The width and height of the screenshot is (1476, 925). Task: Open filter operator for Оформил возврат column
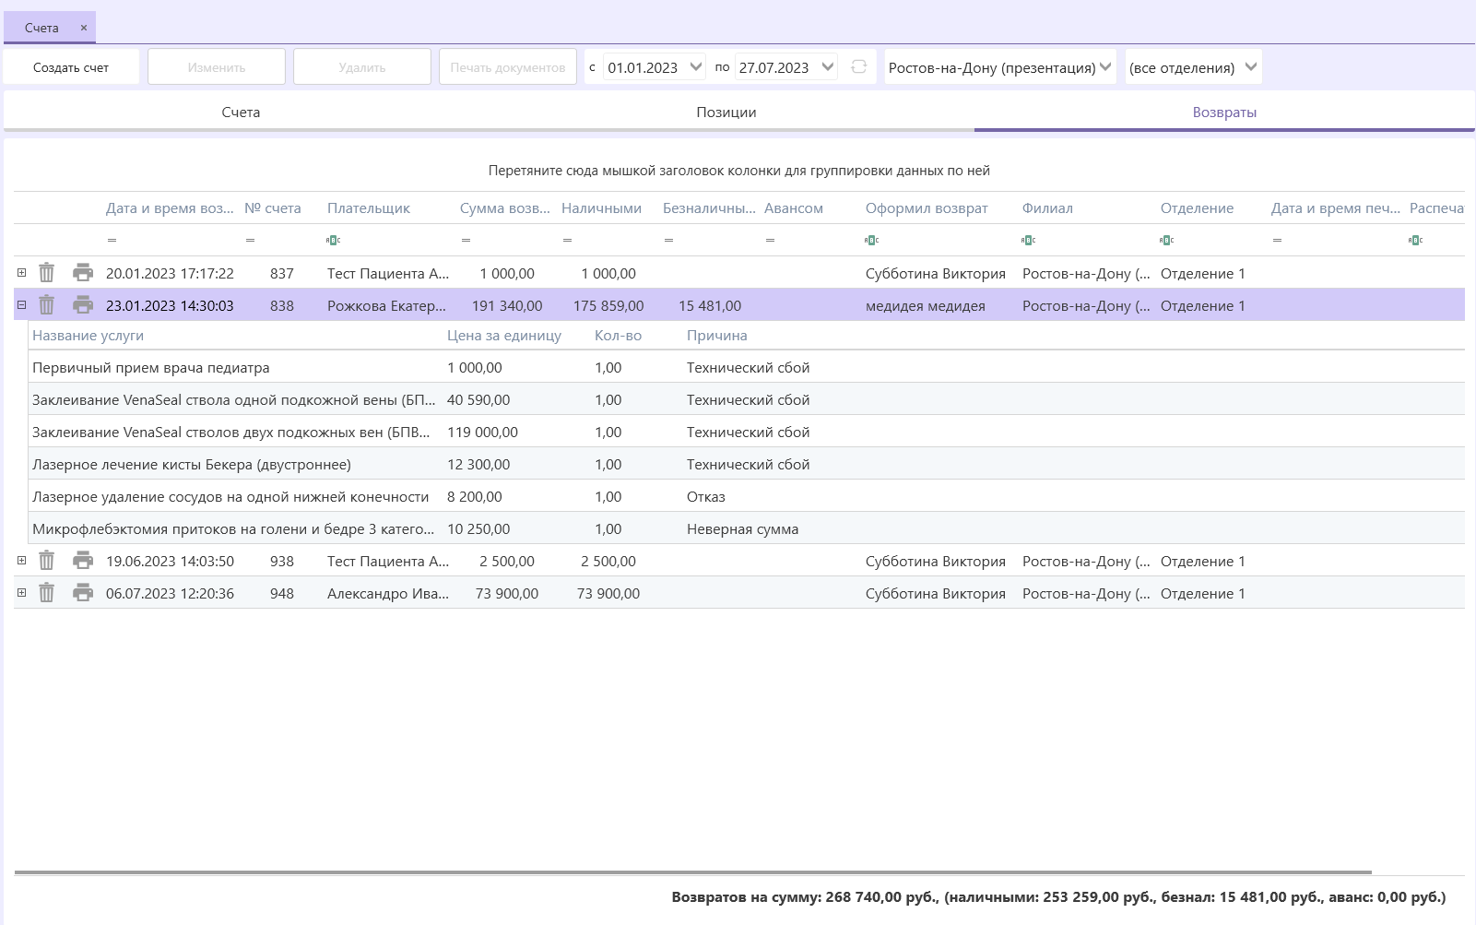871,240
